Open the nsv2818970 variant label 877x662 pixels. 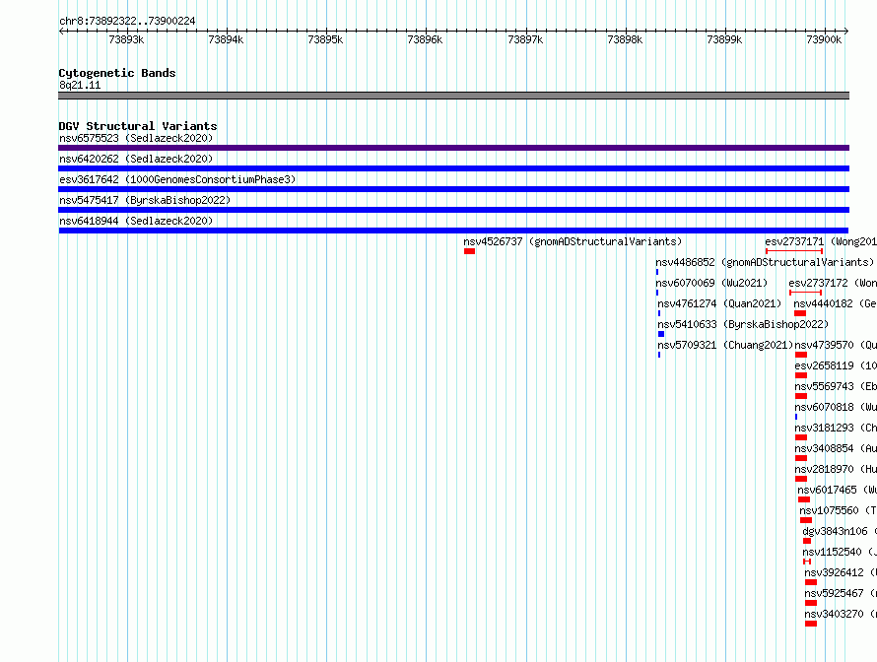click(836, 469)
